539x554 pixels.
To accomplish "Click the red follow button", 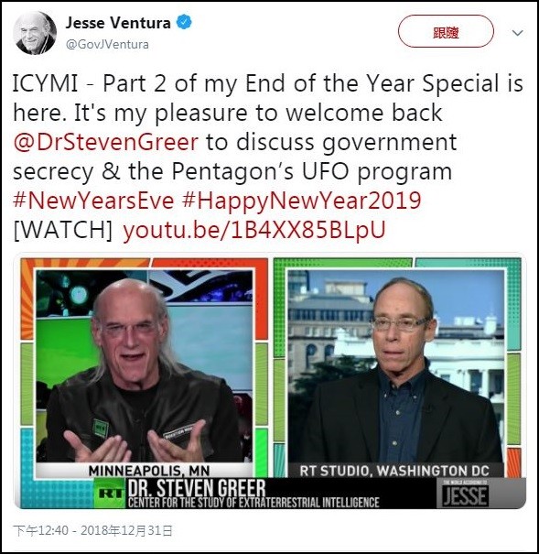I will click(x=446, y=31).
